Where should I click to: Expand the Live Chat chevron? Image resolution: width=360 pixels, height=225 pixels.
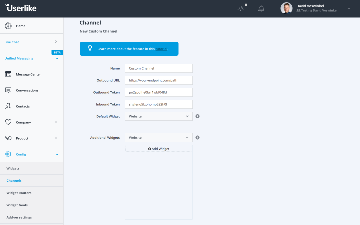click(56, 42)
